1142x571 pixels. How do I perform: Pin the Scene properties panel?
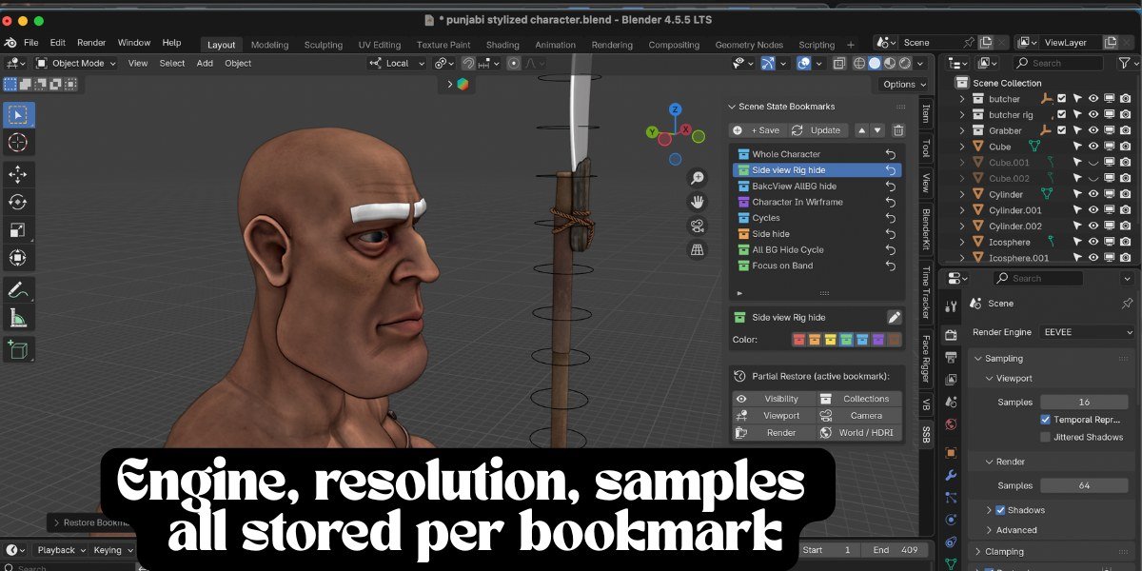coord(1127,304)
